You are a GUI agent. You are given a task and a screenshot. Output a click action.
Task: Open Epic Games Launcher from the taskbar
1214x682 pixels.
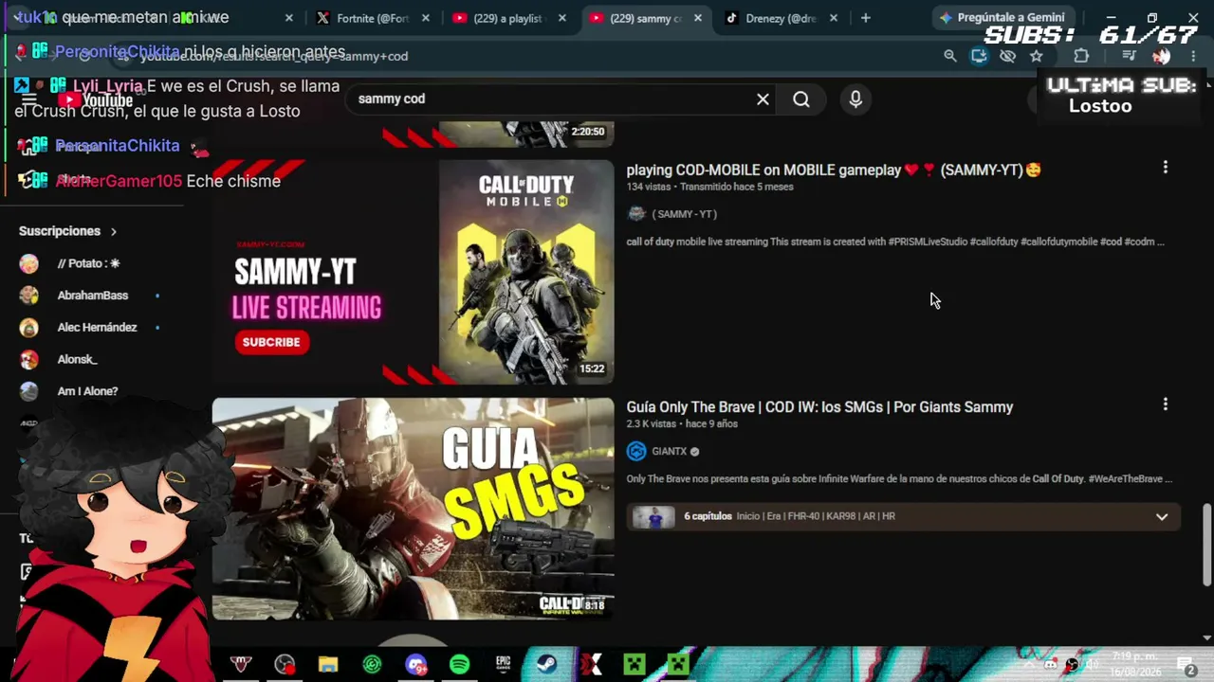pyautogui.click(x=503, y=665)
